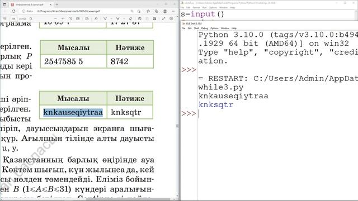The width and height of the screenshot is (358, 201).
Task: Open File menu in IDLE Shell
Action: 183,28
